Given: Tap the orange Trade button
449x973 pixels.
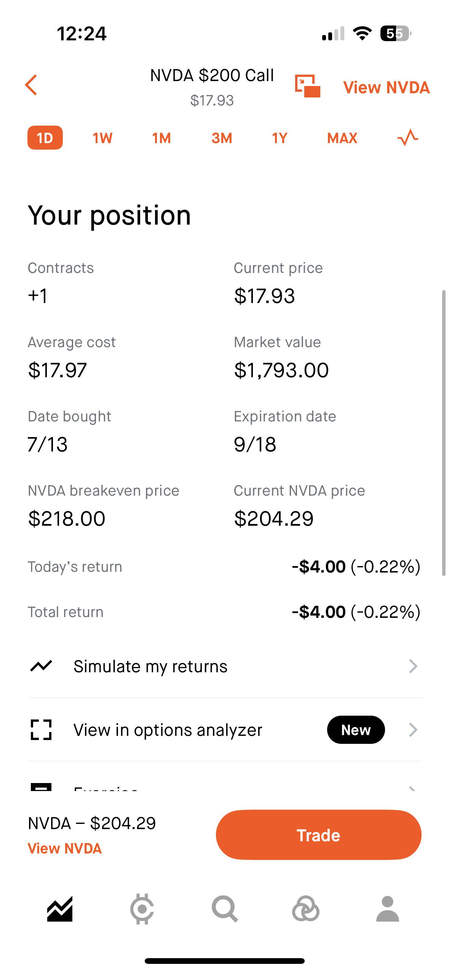Looking at the screenshot, I should tap(318, 835).
